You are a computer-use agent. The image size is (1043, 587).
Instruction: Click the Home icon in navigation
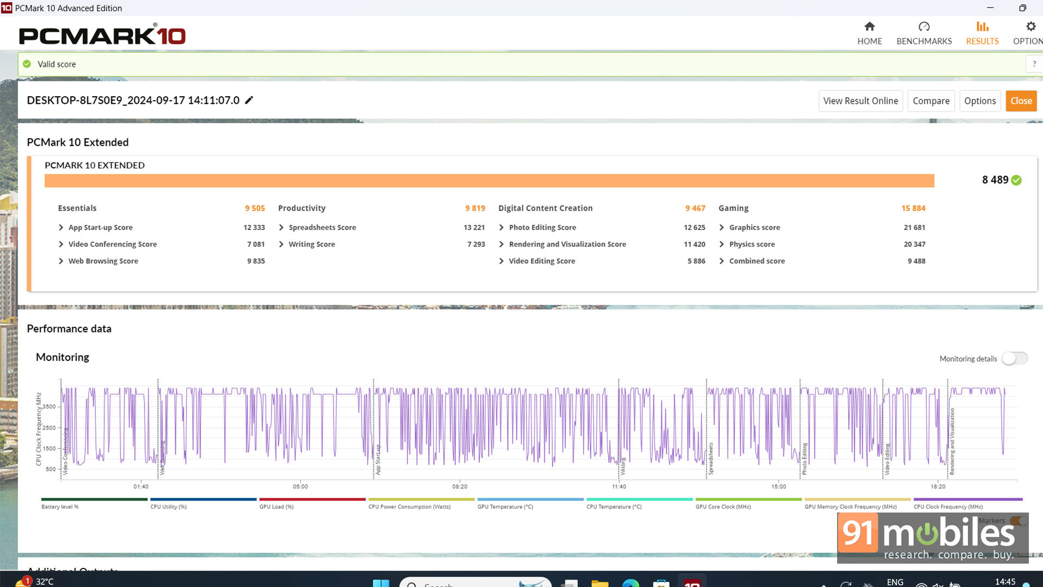coord(869,27)
